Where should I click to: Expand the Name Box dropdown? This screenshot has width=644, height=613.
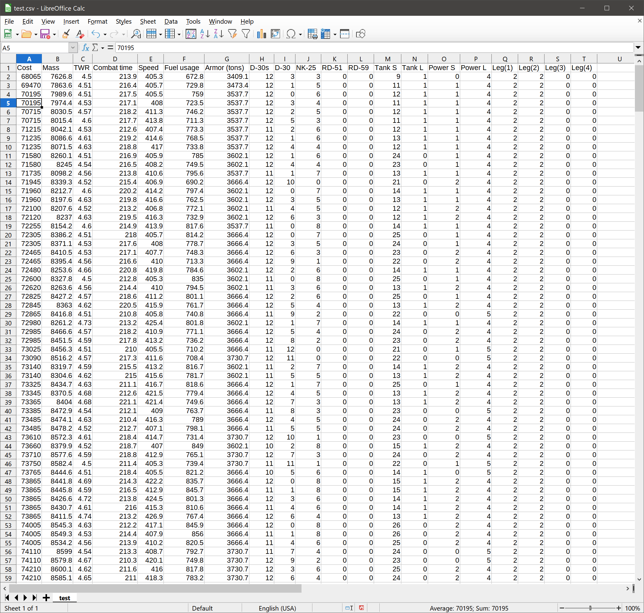tap(73, 48)
